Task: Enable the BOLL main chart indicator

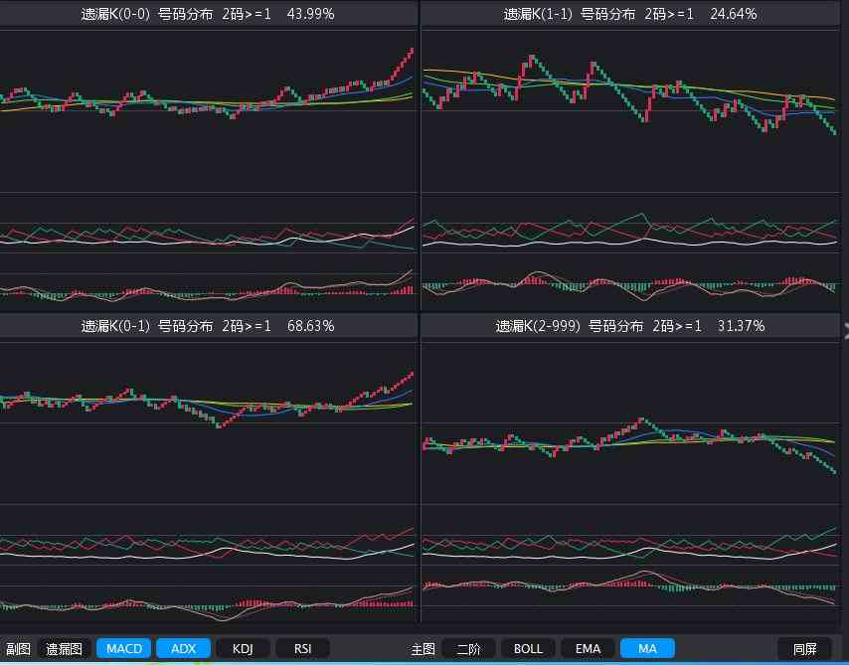Action: [528, 648]
